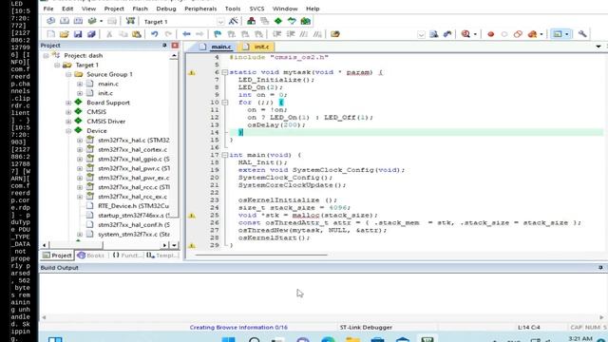Disable all breakpoints icon

(518, 34)
